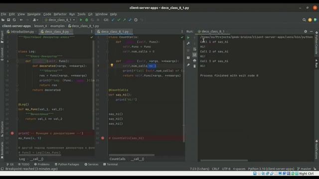Toggle scroll to end in Run panel
The height and width of the screenshot is (179, 319).
(194, 55)
